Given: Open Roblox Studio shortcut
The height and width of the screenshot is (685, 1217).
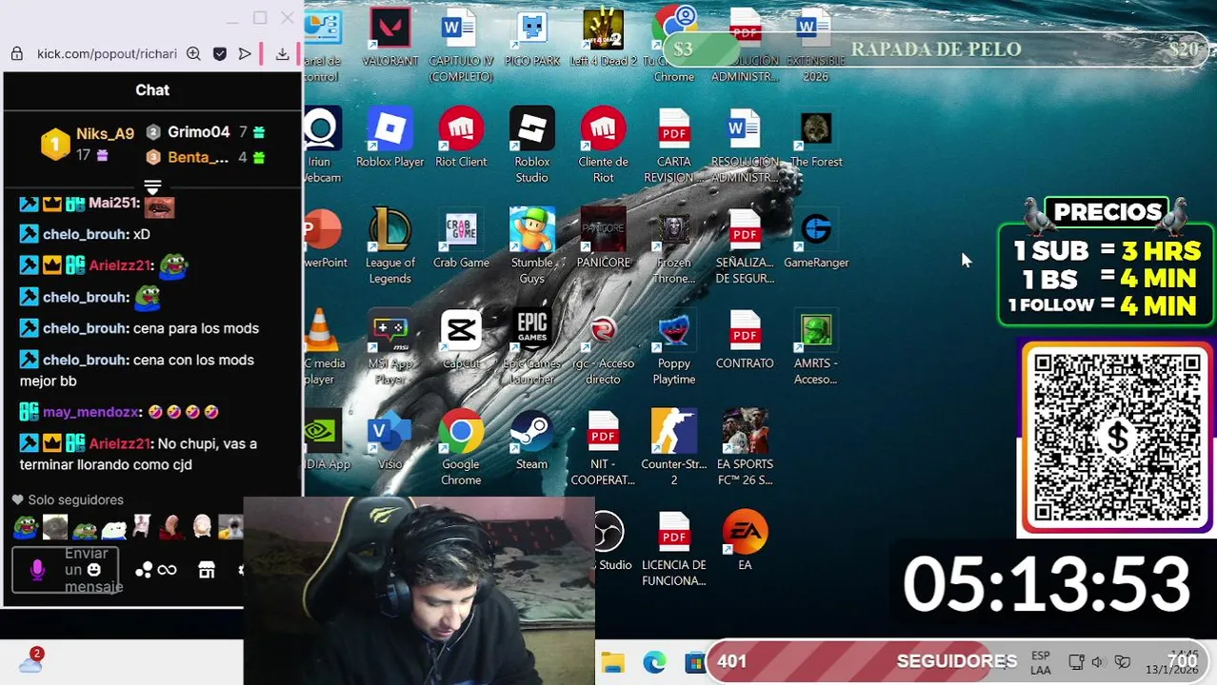Looking at the screenshot, I should [531, 147].
